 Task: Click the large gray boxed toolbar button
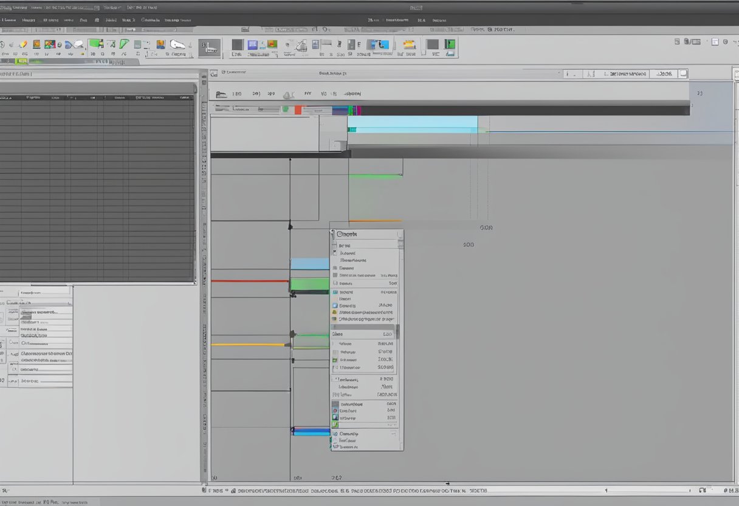pyautogui.click(x=209, y=48)
